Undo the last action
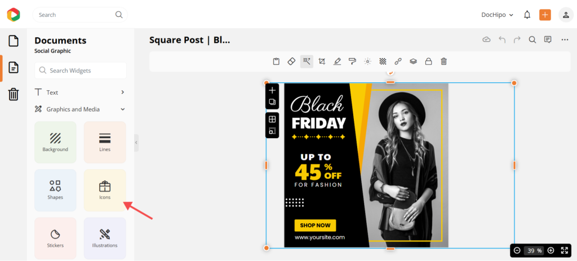The width and height of the screenshot is (577, 261). (x=502, y=40)
